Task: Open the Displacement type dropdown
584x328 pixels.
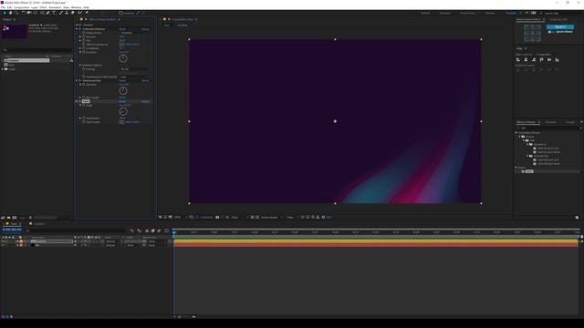Action: click(134, 33)
